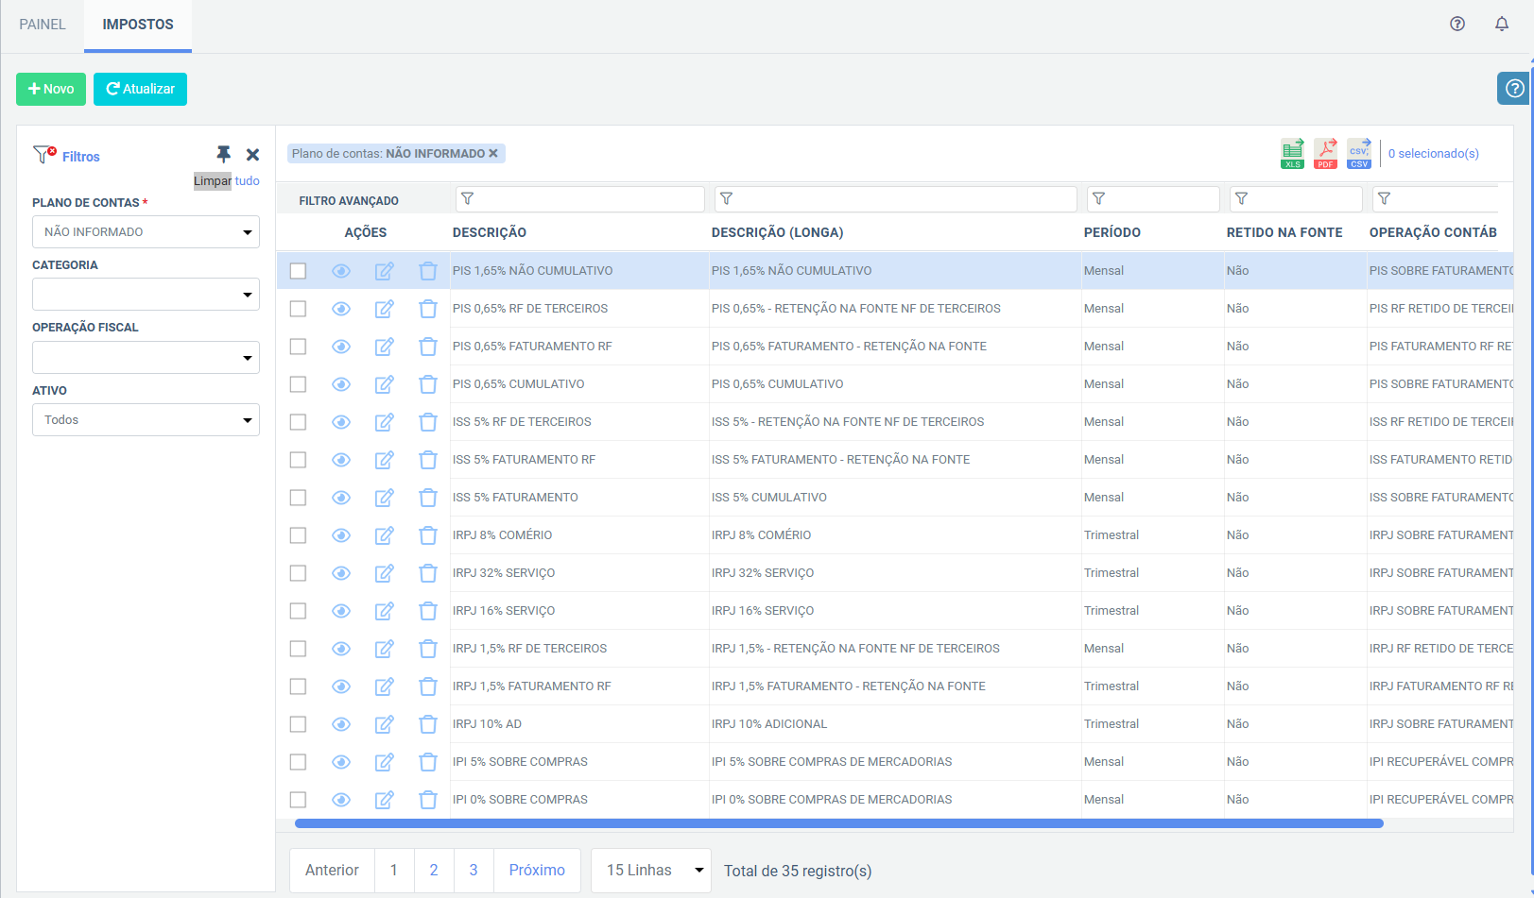Close the Filtros panel
Image resolution: width=1534 pixels, height=898 pixels.
pyautogui.click(x=252, y=155)
